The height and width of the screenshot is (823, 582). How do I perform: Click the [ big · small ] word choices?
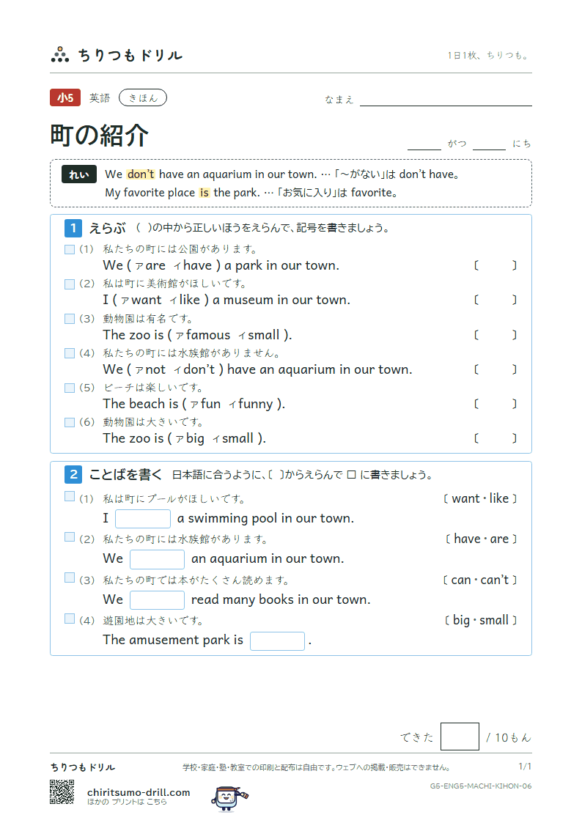[481, 621]
